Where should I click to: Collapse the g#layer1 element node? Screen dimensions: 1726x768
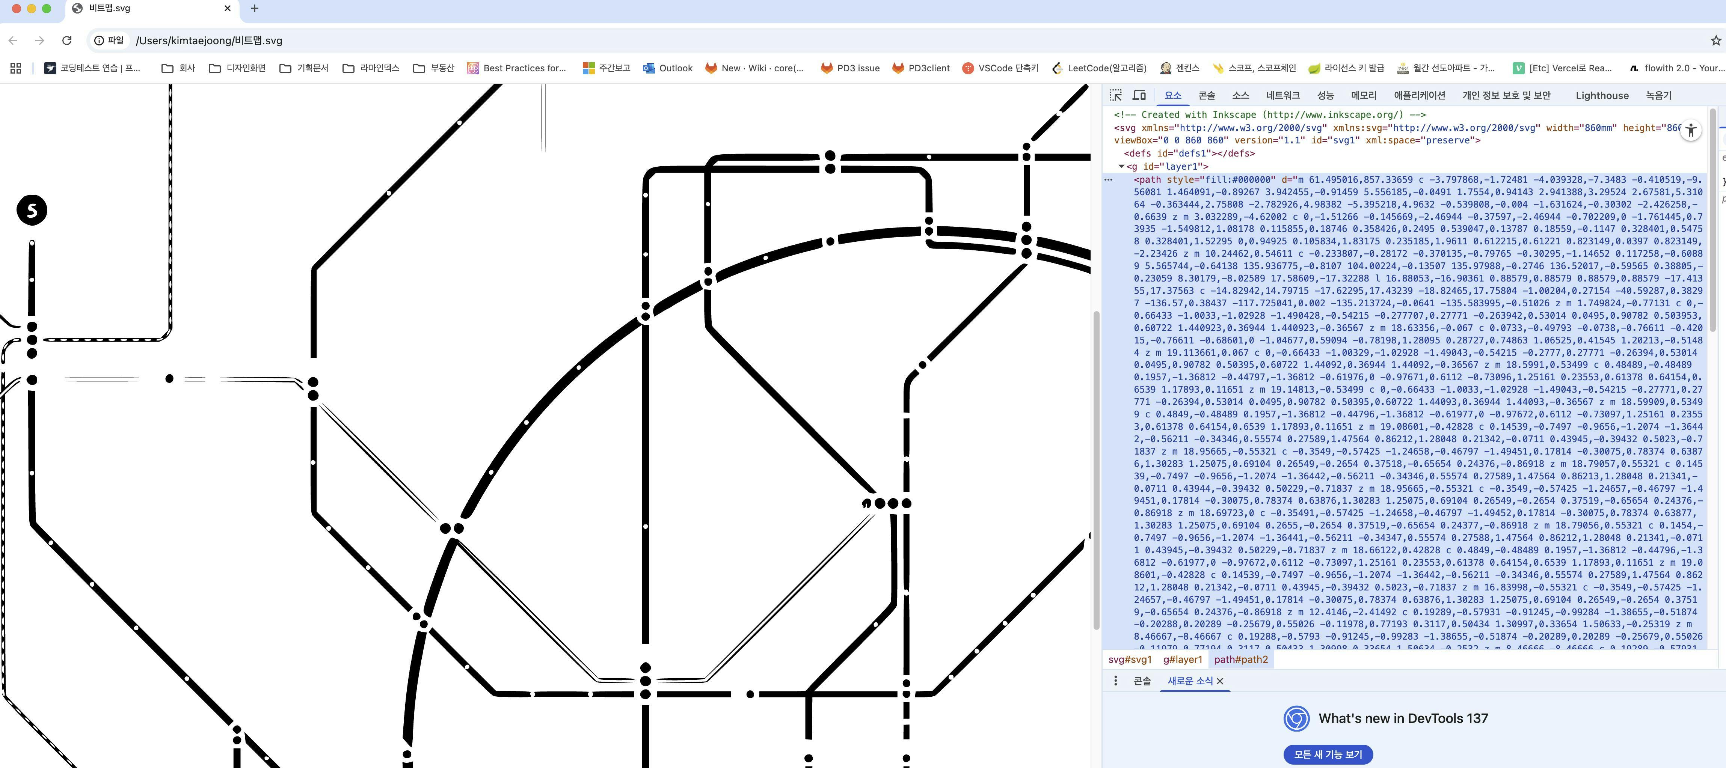1121,166
